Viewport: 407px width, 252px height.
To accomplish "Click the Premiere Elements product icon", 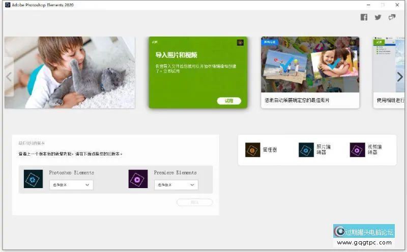I will pos(138,179).
